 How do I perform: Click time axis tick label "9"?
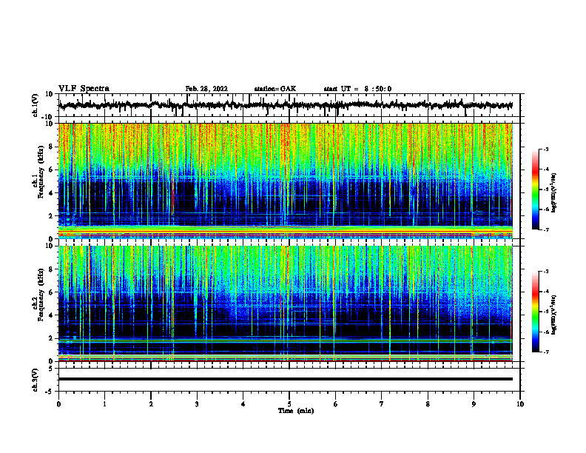pyautogui.click(x=474, y=404)
